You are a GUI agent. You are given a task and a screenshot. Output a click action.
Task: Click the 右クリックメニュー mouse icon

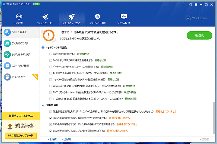7,77
